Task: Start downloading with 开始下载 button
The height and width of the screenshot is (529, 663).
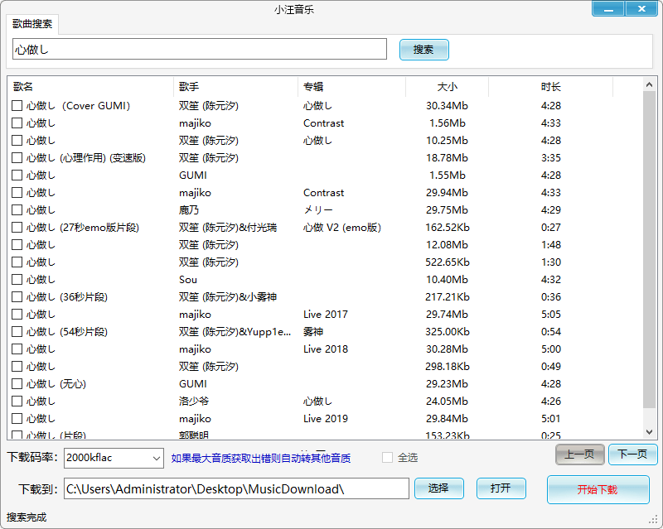Action: click(x=598, y=489)
